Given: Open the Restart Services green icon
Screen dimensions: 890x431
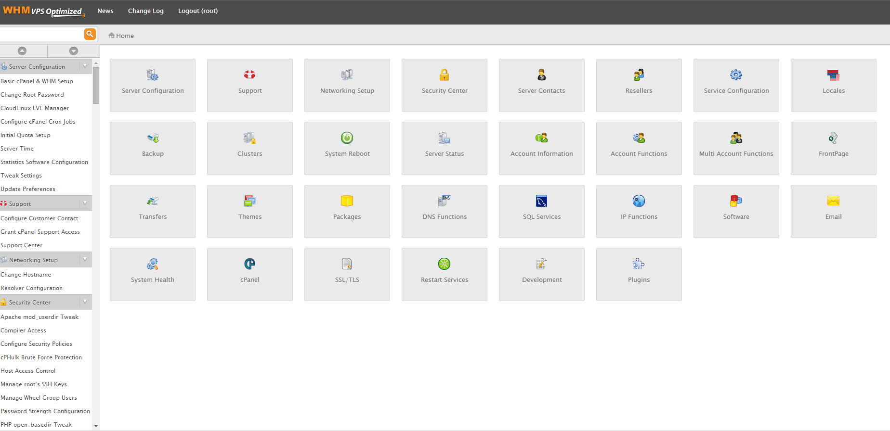Looking at the screenshot, I should [x=444, y=264].
